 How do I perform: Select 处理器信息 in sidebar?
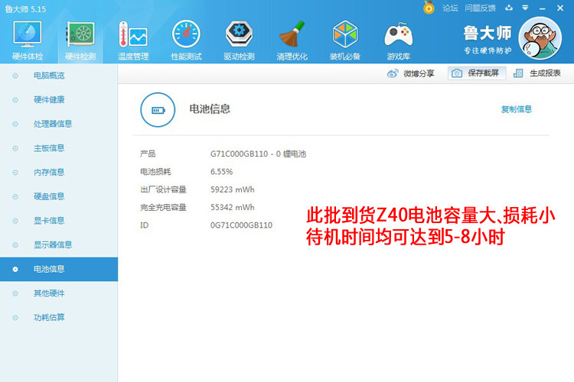[x=59, y=124]
